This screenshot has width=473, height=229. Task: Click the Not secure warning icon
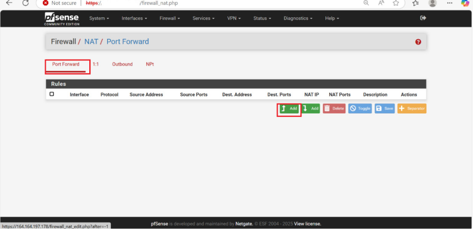click(x=46, y=3)
